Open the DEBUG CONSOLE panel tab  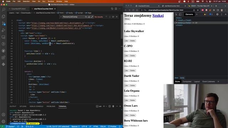pos(36,106)
